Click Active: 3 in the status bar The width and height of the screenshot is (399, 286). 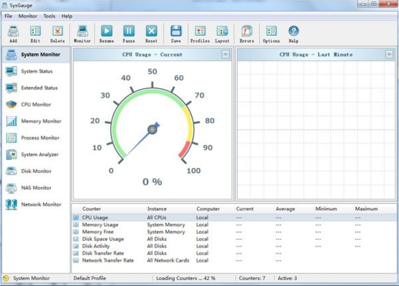tap(288, 278)
